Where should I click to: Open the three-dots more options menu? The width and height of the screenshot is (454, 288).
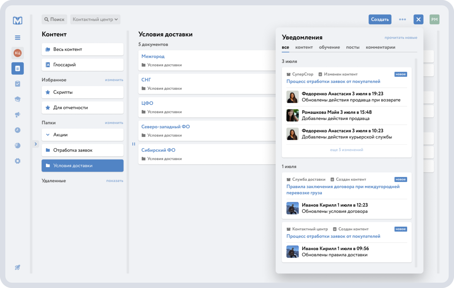click(x=402, y=19)
